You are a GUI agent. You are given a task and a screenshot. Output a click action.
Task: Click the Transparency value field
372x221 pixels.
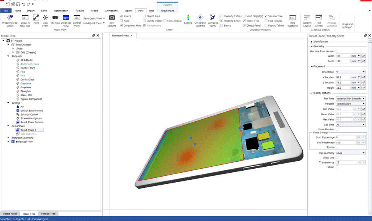346,162
